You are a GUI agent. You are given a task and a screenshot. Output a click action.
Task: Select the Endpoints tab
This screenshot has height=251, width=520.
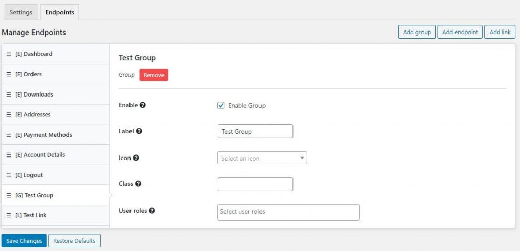59,12
